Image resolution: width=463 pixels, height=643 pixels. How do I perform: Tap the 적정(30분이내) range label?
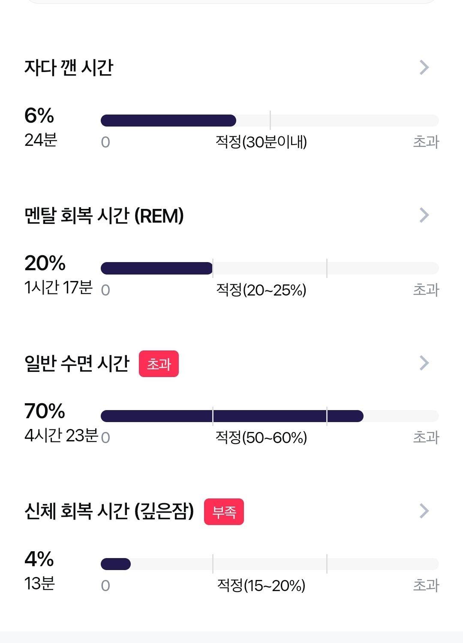pyautogui.click(x=261, y=142)
